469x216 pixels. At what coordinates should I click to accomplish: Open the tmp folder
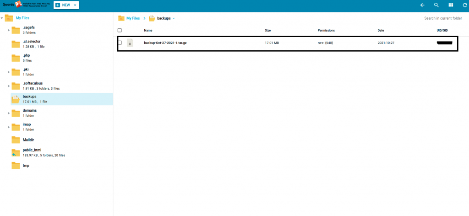pos(26,165)
